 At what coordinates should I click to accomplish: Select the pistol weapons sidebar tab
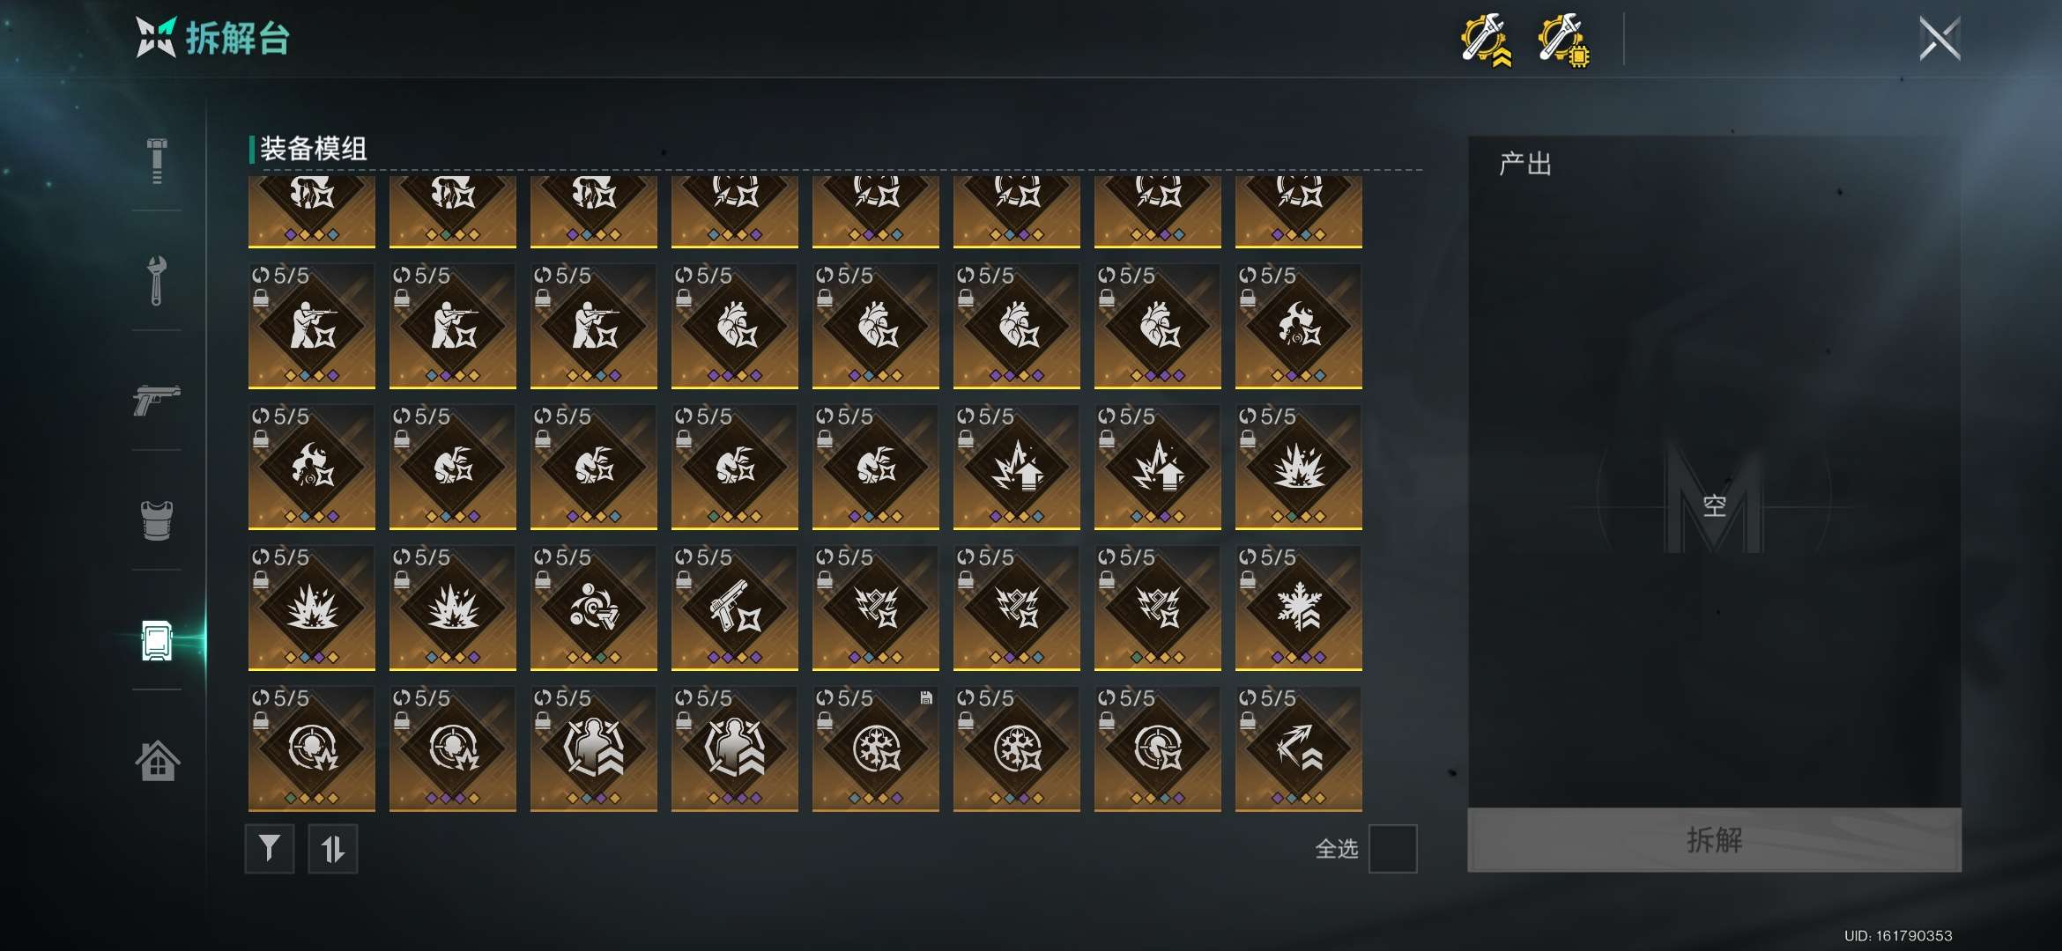(157, 399)
